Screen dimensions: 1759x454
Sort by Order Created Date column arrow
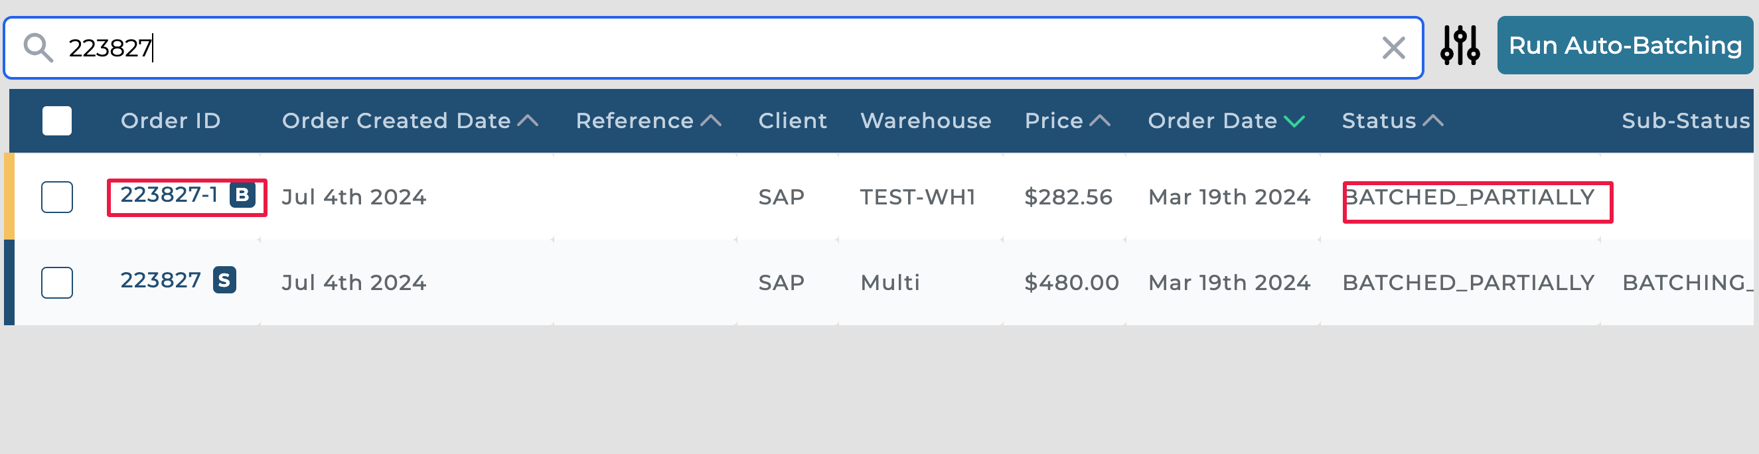pyautogui.click(x=528, y=121)
